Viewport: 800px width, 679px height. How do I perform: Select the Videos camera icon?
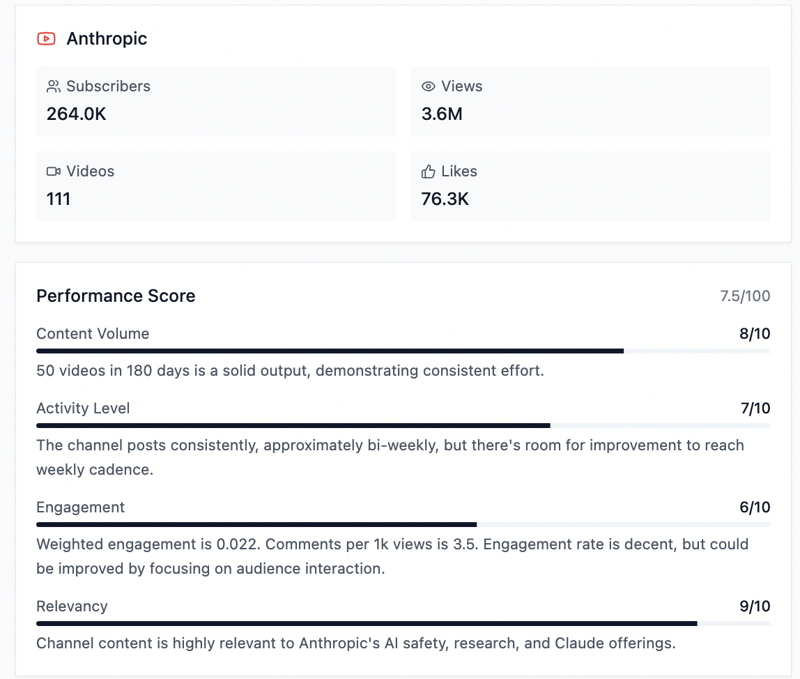pyautogui.click(x=52, y=171)
